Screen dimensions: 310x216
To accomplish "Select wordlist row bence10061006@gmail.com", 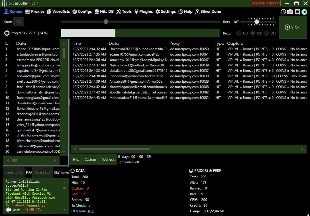I will (x=32, y=49).
